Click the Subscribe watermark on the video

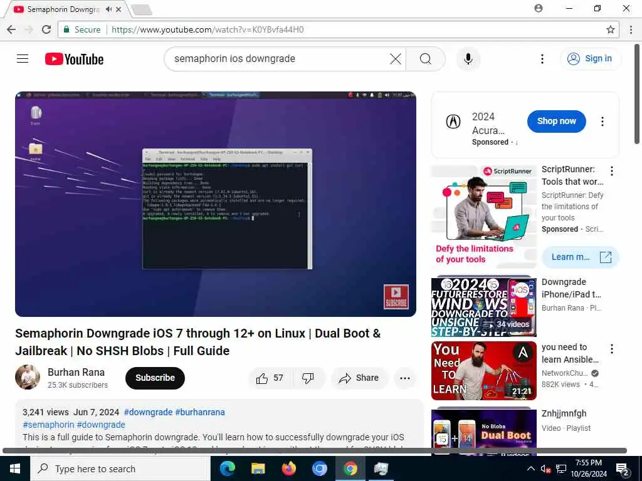(x=396, y=296)
